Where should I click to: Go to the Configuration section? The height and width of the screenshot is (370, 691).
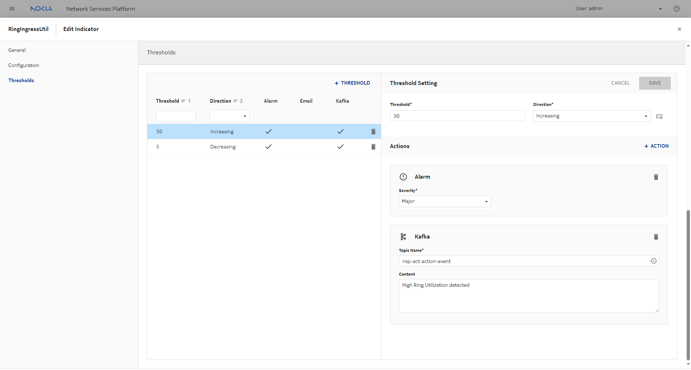pos(24,65)
